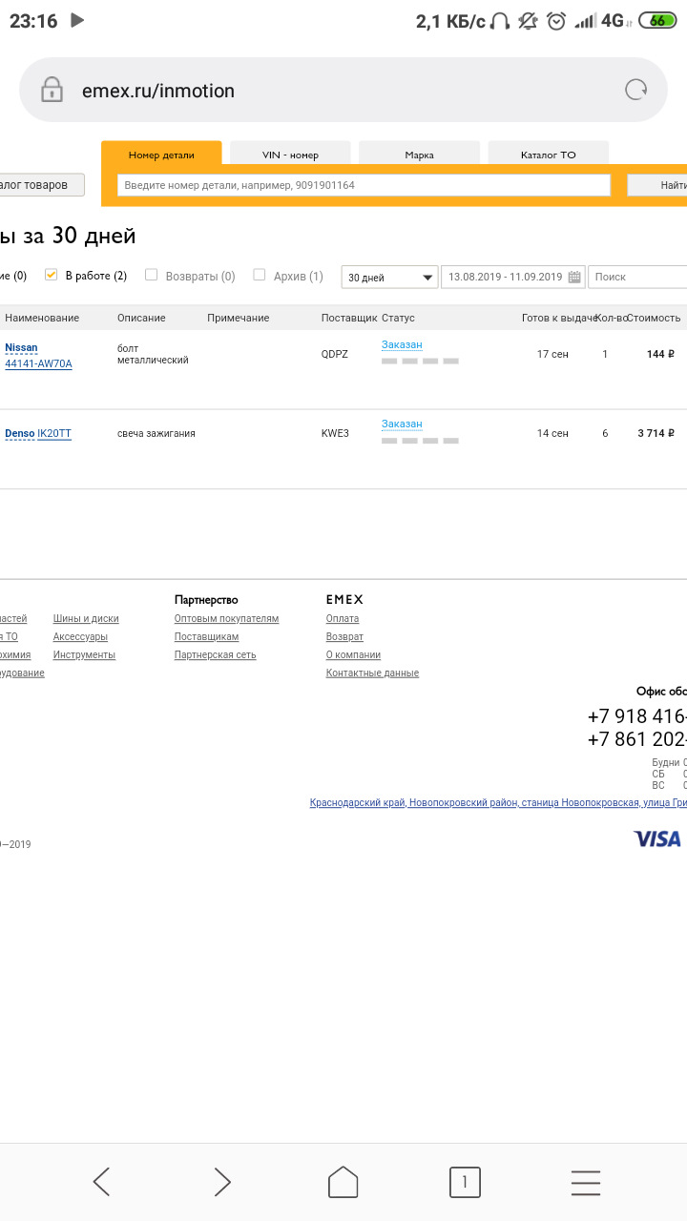The image size is (687, 1221).
Task: Click the 'Наименование' column header
Action: coord(42,318)
